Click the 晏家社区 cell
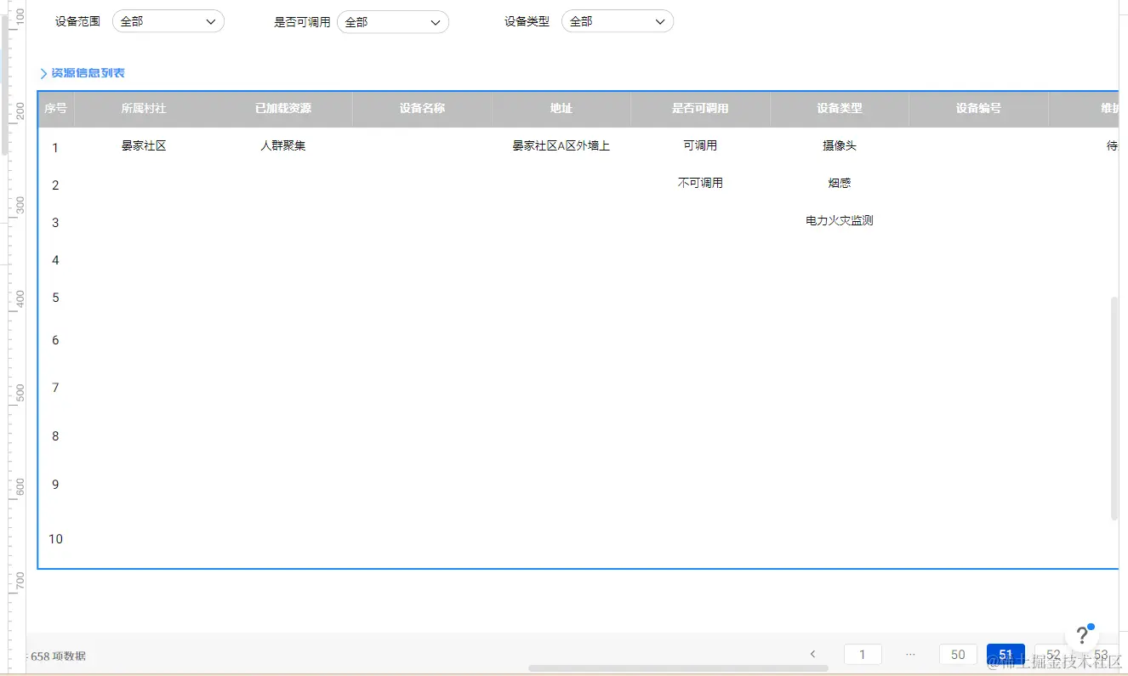 coord(144,146)
